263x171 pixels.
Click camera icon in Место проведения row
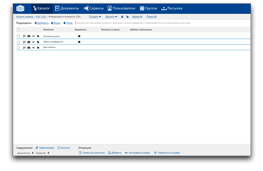[29, 42]
